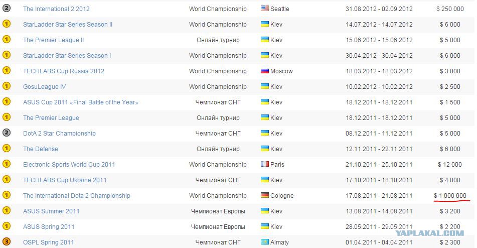Open TECHLABS Cup Russia 2012 link
The height and width of the screenshot is (248, 477).
click(x=64, y=71)
